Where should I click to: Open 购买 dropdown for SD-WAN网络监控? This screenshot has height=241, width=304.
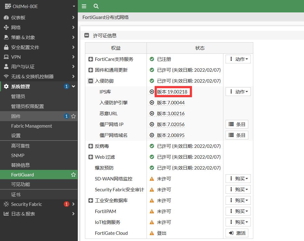(x=238, y=179)
